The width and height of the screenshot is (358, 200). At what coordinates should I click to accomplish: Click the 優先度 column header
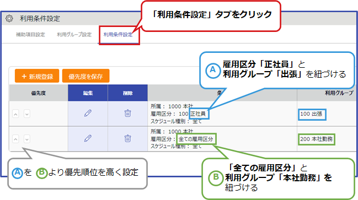(x=39, y=93)
